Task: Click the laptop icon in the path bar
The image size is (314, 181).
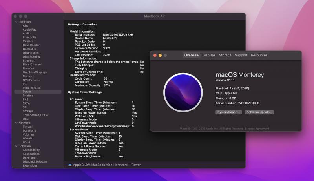Action: [70, 165]
